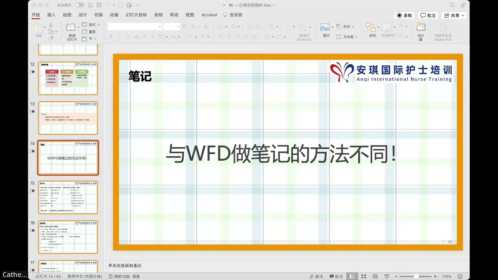Click the font size combo box
The height and width of the screenshot is (280, 498).
pyautogui.click(x=171, y=26)
